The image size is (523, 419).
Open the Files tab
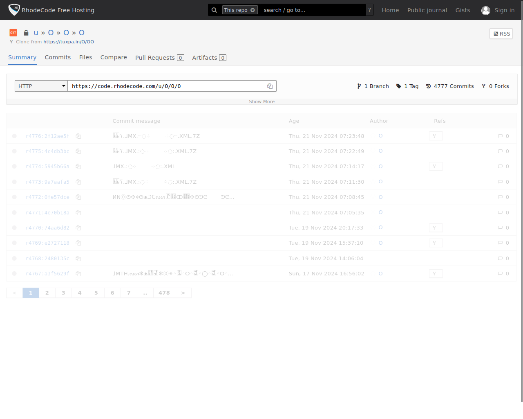(85, 57)
